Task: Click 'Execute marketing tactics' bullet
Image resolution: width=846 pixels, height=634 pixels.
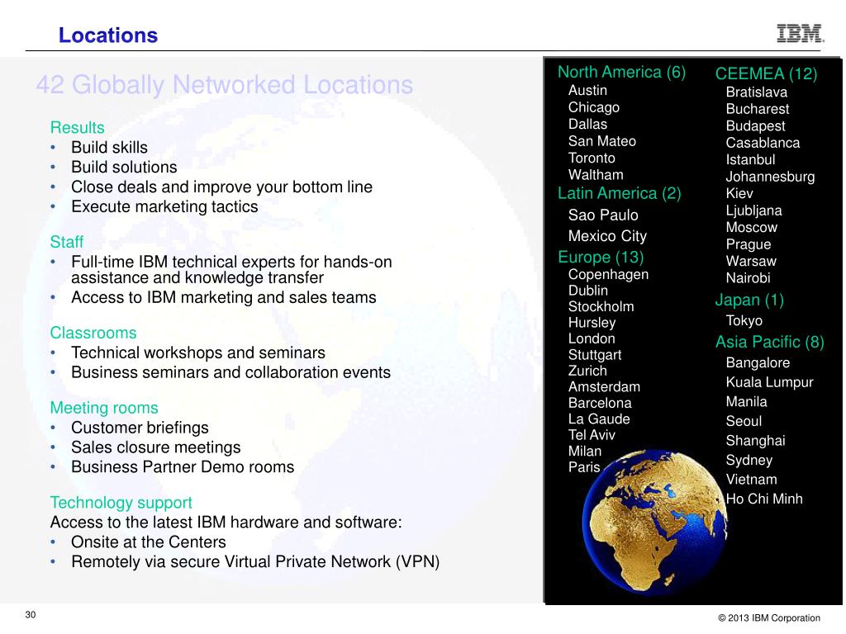Action: pyautogui.click(x=164, y=206)
